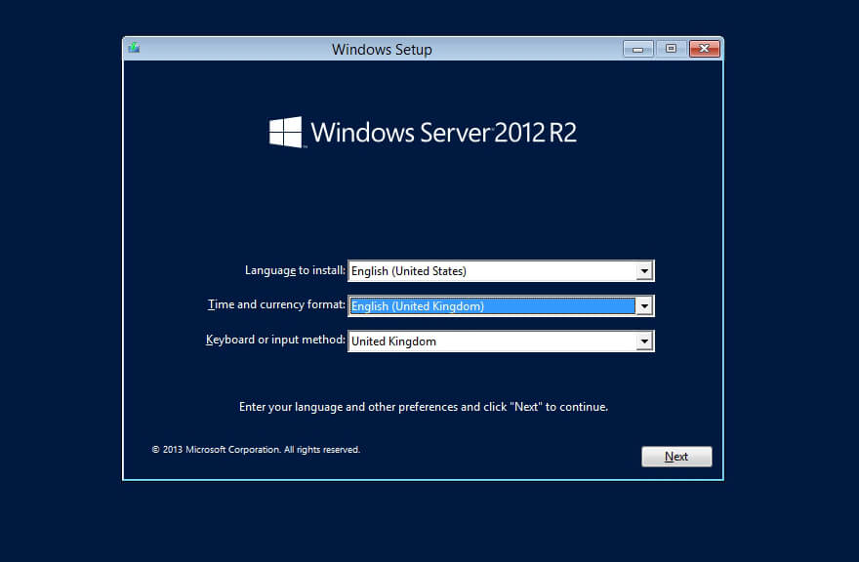The height and width of the screenshot is (562, 859).
Task: Minimize the Windows Setup window
Action: pos(637,49)
